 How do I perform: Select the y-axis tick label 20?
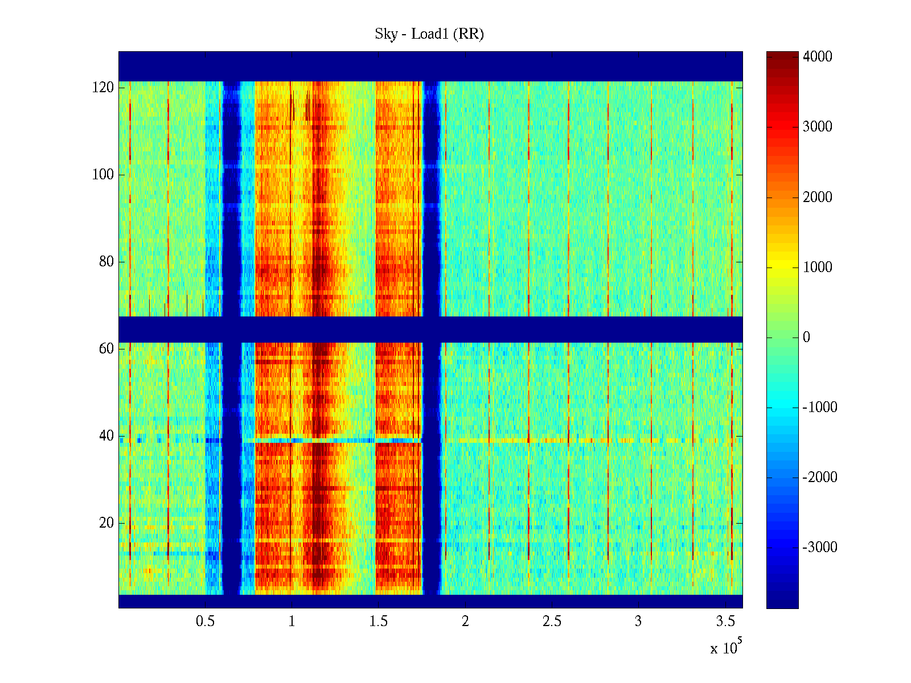pyautogui.click(x=106, y=523)
